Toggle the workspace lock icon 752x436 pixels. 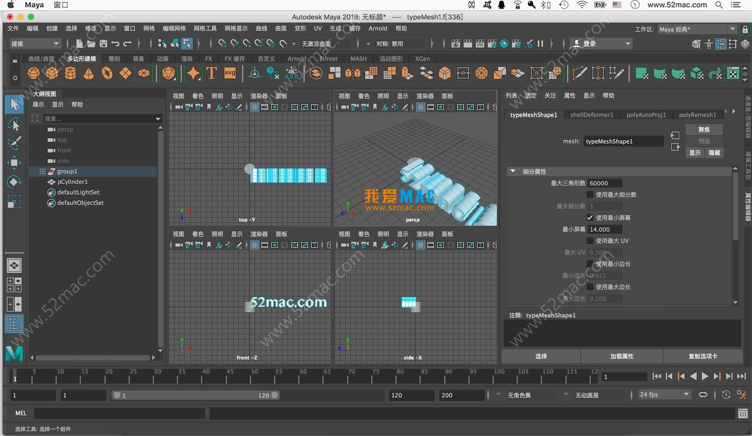pos(745,29)
